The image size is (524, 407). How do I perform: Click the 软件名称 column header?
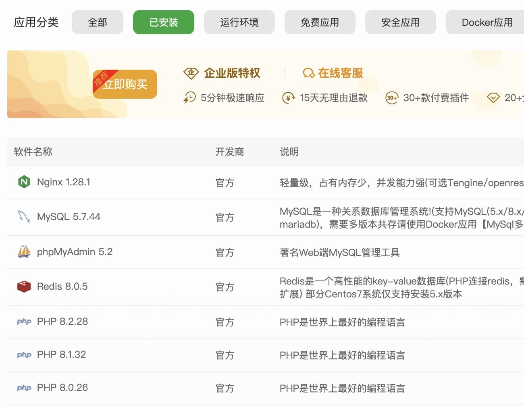click(33, 152)
